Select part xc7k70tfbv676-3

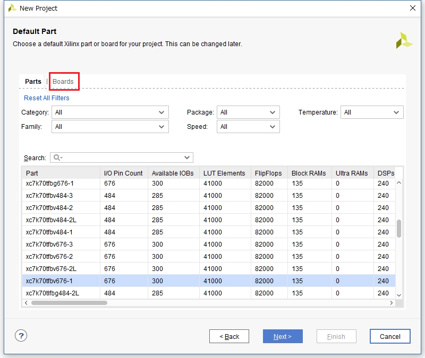point(209,245)
